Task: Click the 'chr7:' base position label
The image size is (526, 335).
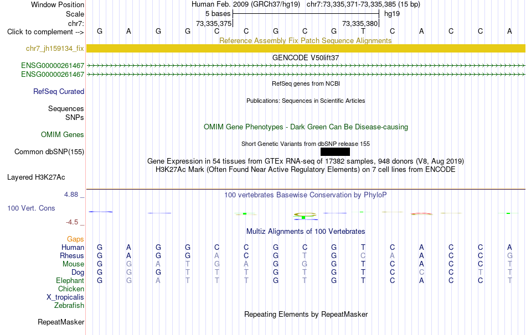Action: coord(76,23)
